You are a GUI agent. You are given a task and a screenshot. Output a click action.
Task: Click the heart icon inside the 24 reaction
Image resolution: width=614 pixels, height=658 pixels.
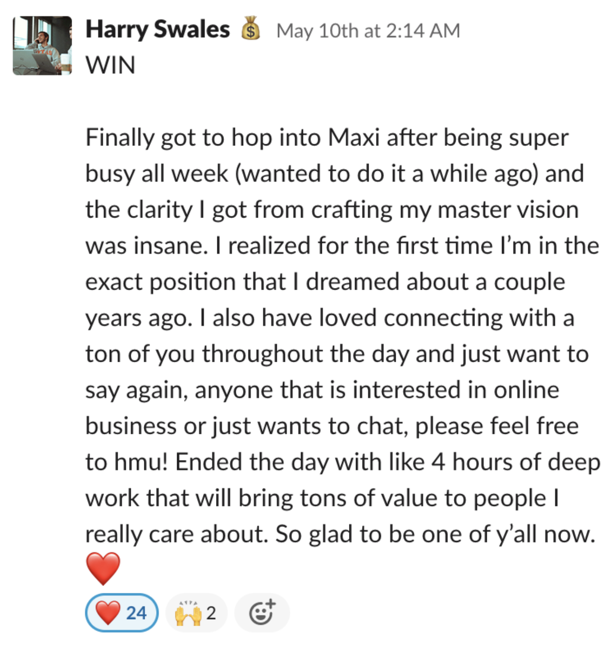pyautogui.click(x=108, y=613)
